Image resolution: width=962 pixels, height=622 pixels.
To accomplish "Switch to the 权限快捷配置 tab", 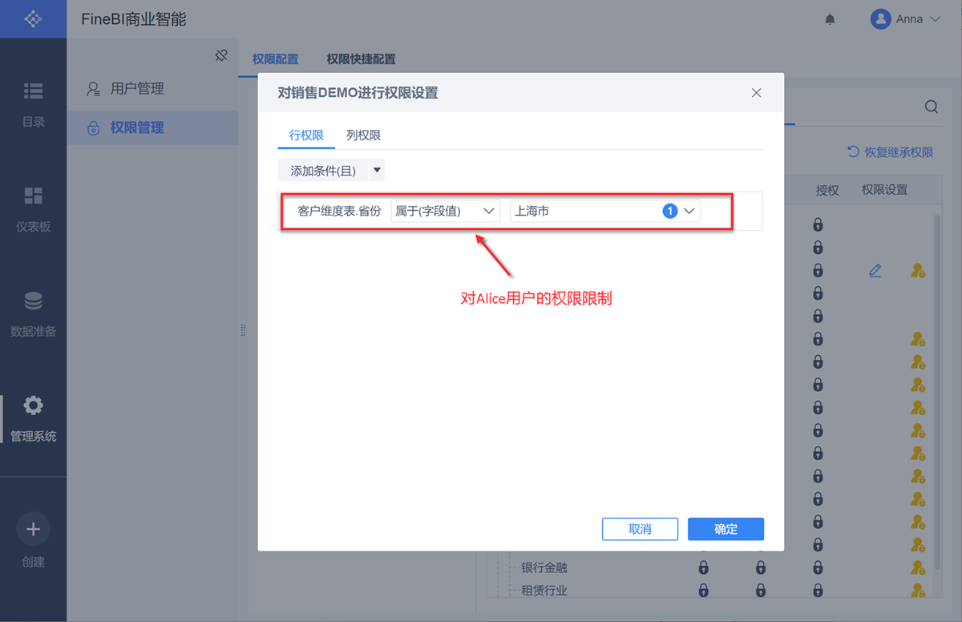I will 361,59.
